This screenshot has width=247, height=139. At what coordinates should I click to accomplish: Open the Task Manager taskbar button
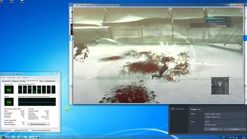point(32,137)
